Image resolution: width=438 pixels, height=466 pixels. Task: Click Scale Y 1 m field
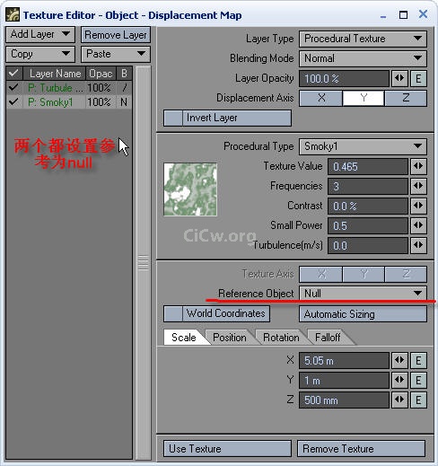click(x=344, y=381)
